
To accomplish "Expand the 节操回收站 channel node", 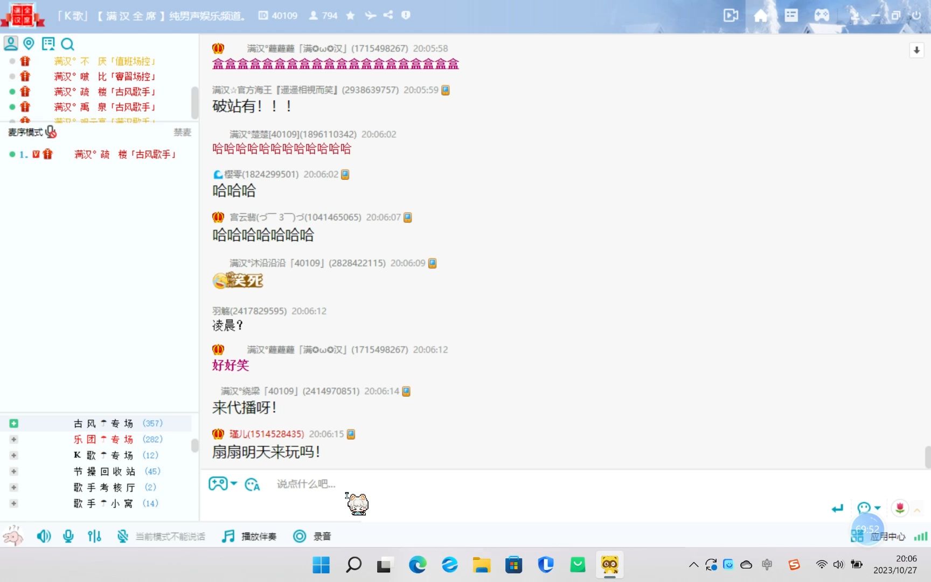I will [x=13, y=472].
